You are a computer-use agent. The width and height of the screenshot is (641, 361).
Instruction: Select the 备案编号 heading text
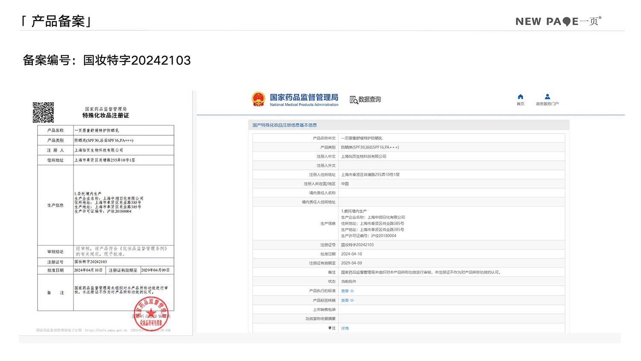107,60
